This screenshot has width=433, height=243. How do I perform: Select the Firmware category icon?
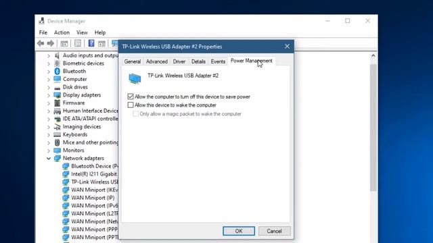(x=57, y=103)
